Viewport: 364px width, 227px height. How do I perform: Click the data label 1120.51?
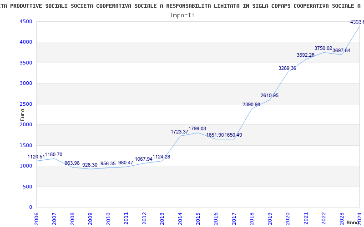[x=36, y=157]
